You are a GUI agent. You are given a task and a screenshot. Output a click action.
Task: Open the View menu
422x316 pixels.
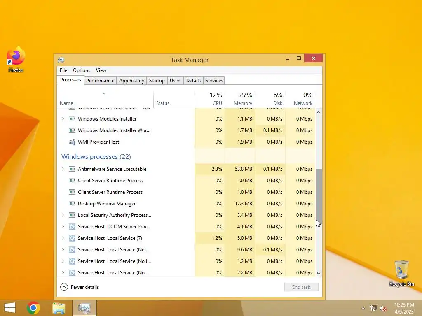tap(101, 70)
